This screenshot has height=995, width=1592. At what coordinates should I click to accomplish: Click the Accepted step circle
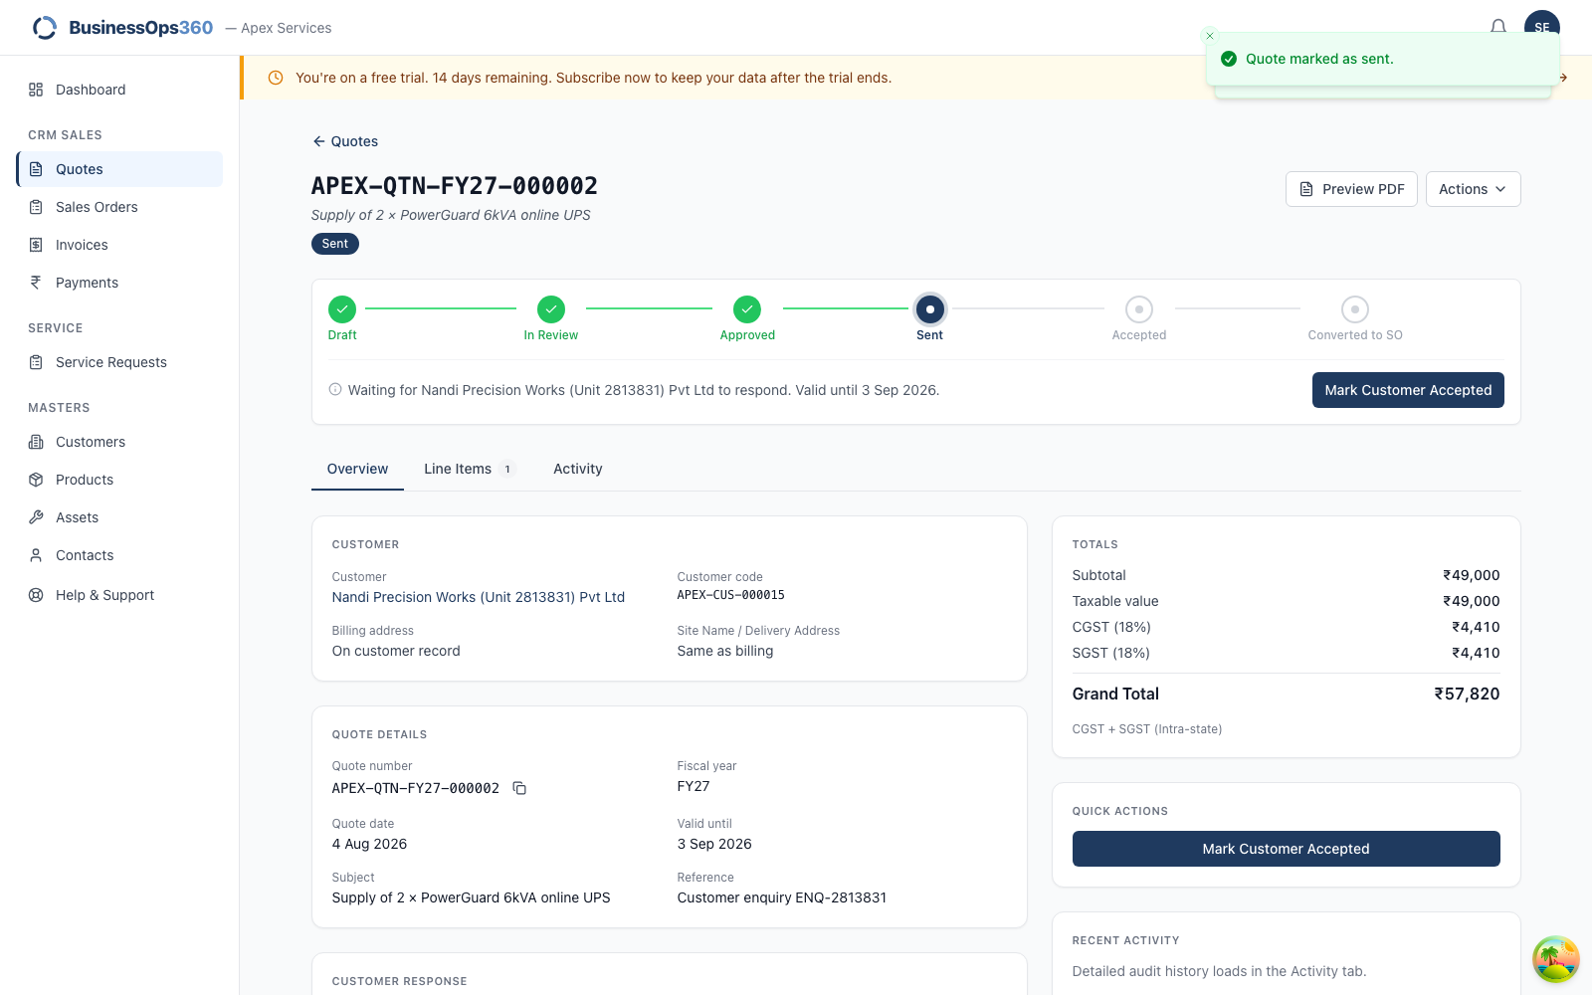point(1139,309)
